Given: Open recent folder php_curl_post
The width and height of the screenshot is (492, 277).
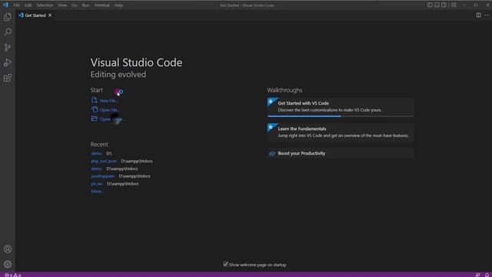Looking at the screenshot, I should point(104,161).
